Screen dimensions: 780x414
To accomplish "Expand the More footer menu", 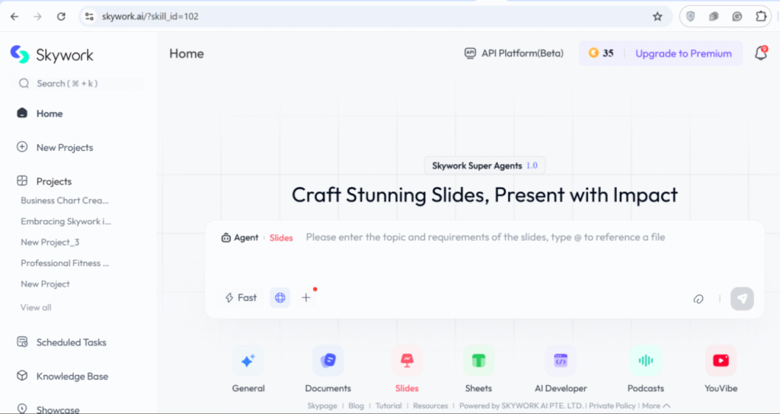I will click(656, 406).
